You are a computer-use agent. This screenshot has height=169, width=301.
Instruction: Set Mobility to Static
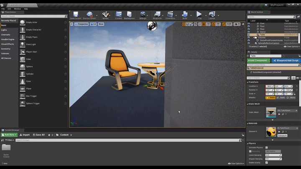(270, 98)
